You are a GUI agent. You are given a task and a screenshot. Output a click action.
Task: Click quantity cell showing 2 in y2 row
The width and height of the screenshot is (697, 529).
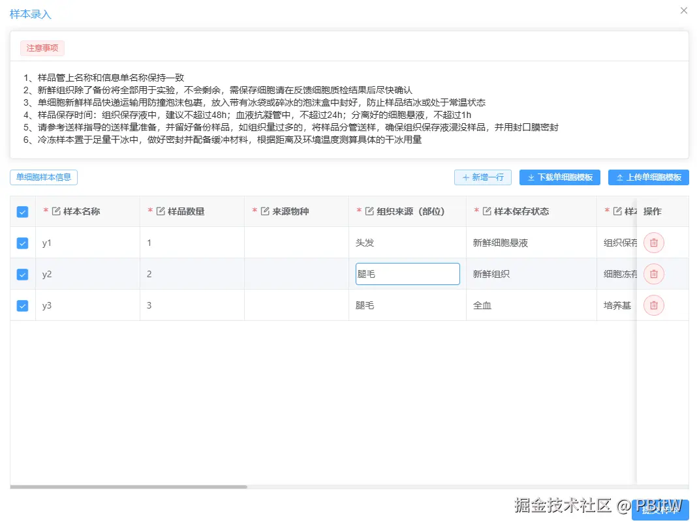[x=192, y=274]
